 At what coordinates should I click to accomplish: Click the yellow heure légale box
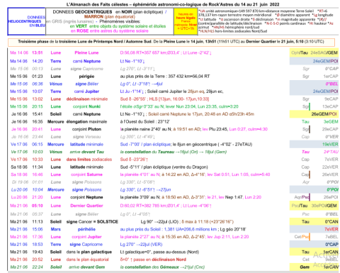click(x=186, y=21)
